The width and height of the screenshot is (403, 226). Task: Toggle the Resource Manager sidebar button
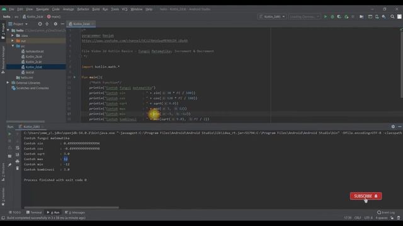(3, 60)
